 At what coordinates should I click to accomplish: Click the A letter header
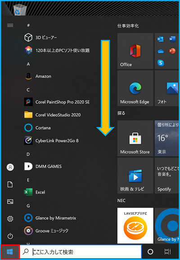[28, 64]
